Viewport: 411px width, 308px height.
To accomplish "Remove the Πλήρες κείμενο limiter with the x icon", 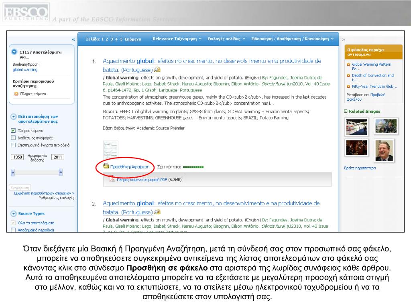I will (x=16, y=93).
